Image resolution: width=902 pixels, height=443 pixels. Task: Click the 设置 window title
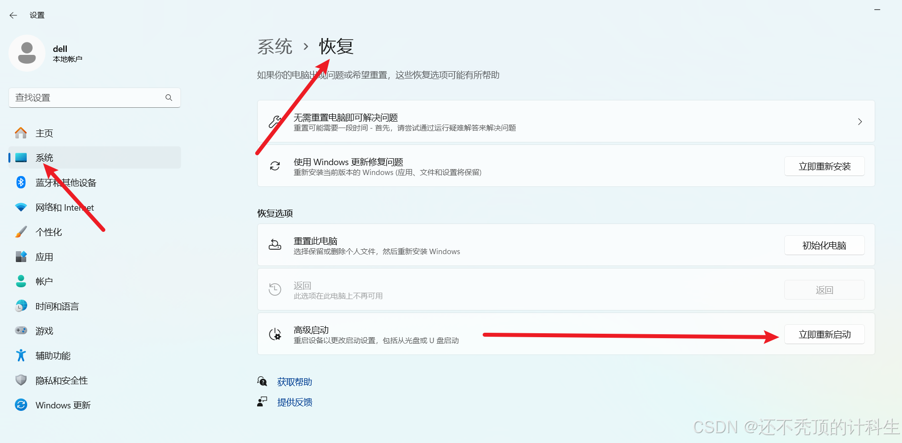click(37, 15)
